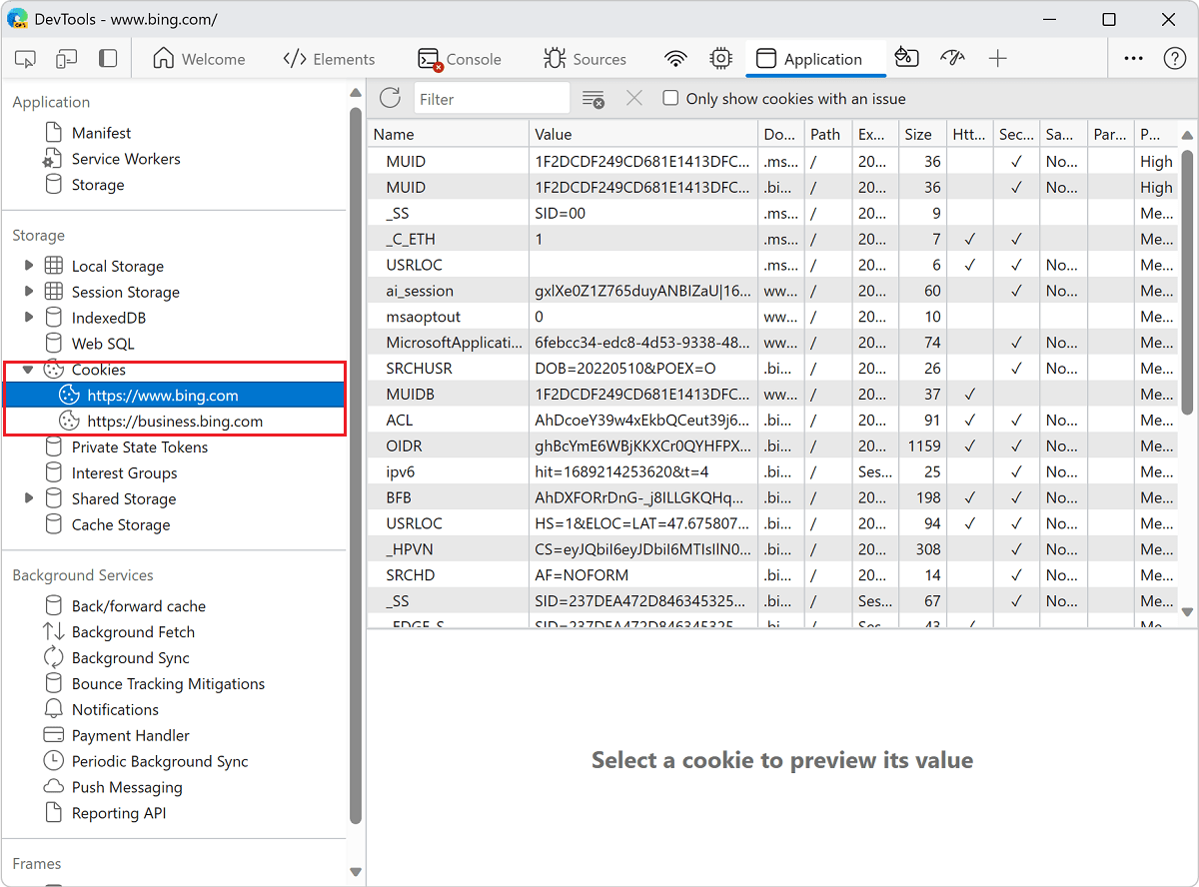Switch to the Elements tab

[x=330, y=59]
